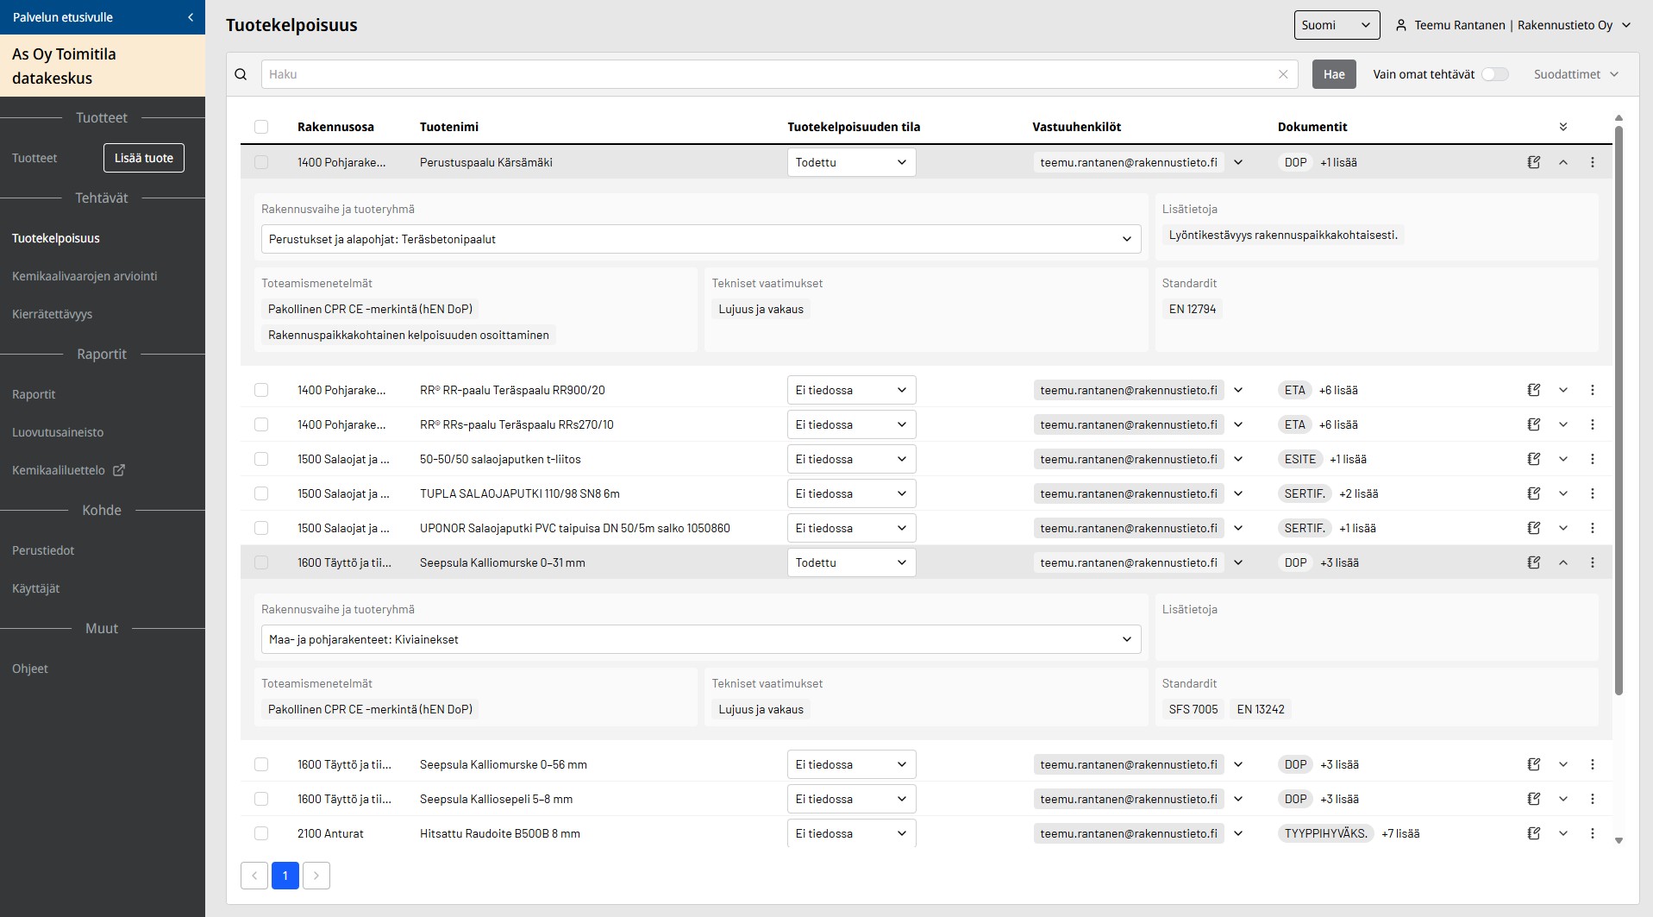Check the select-all checkbox in table header
This screenshot has height=917, width=1653.
tap(261, 127)
